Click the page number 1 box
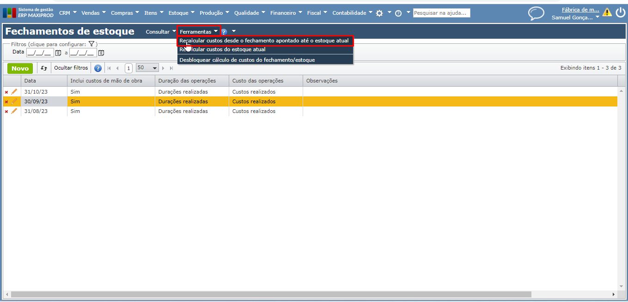Screen dimensions: 628x302 coord(128,68)
